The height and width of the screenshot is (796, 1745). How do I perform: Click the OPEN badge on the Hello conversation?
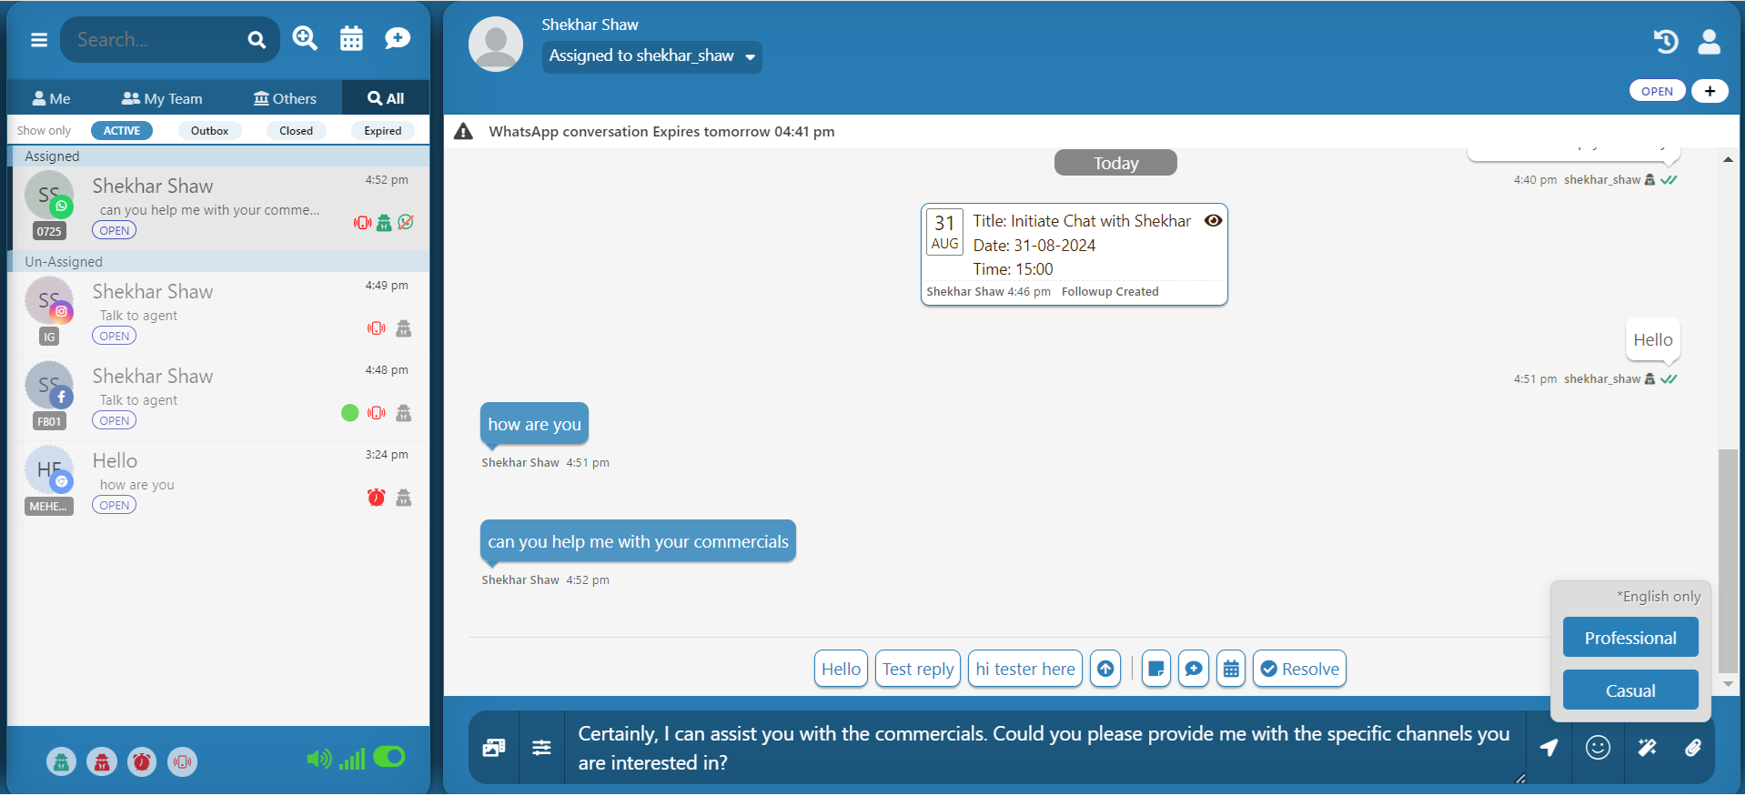(x=114, y=505)
